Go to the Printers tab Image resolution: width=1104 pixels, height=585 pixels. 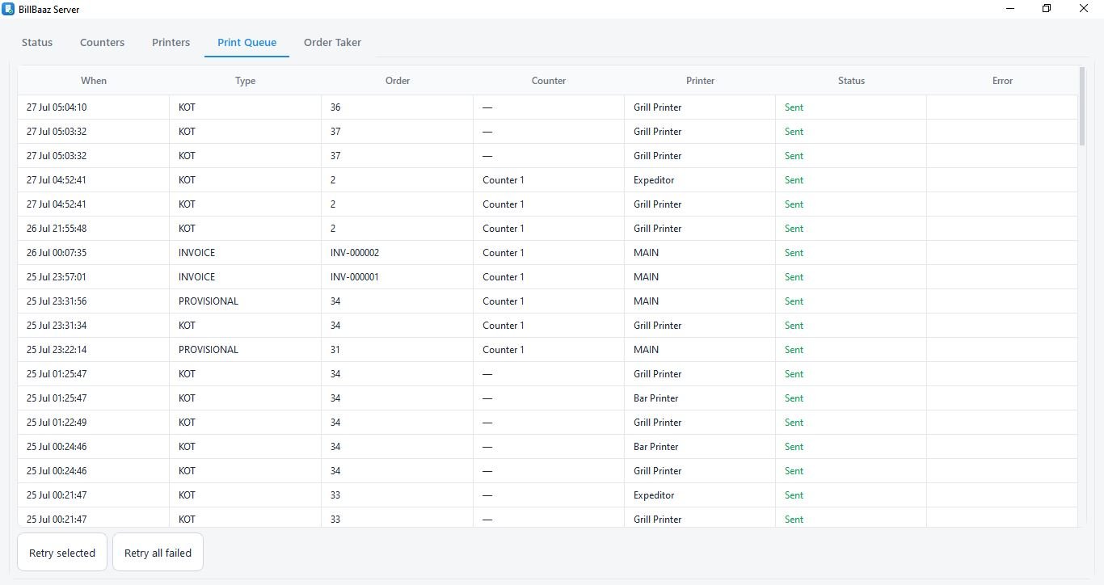(171, 42)
